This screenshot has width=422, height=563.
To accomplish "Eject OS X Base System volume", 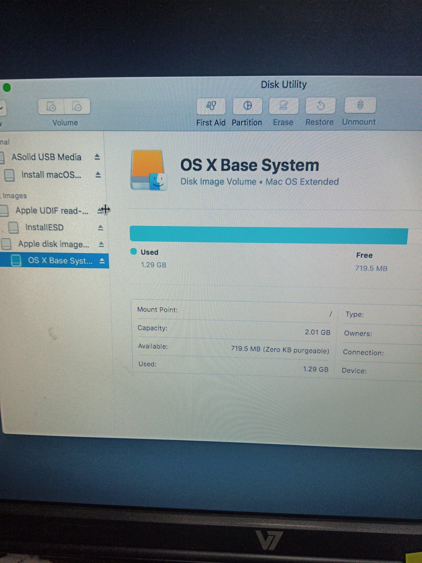I will (x=102, y=261).
